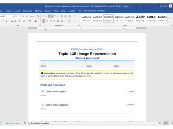
Task: Toggle Strikethrough text formatting
Action: (x=12, y=21)
